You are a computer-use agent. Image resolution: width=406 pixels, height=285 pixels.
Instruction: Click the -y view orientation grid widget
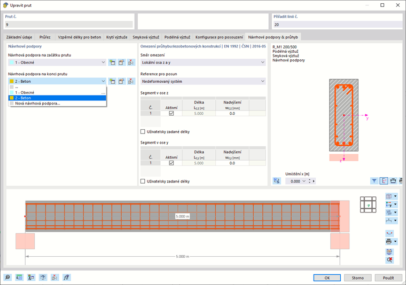(368, 204)
